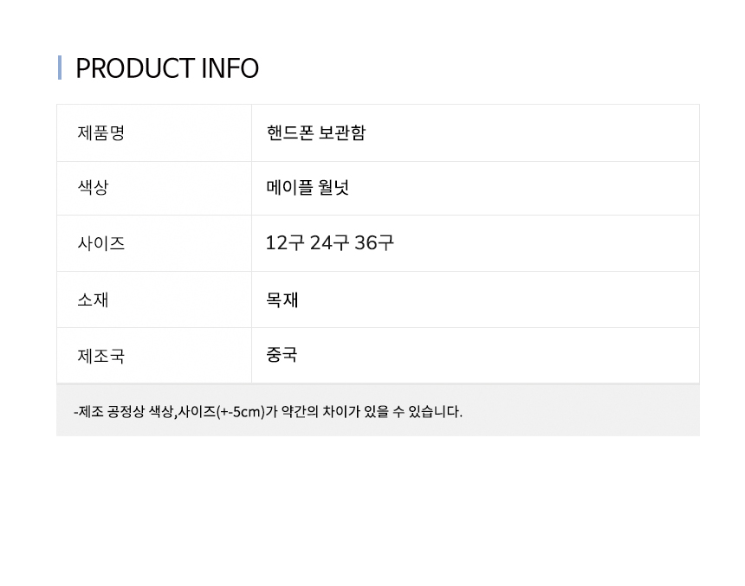Choose the 12구 size text
This screenshot has width=745, height=586.
click(x=284, y=243)
